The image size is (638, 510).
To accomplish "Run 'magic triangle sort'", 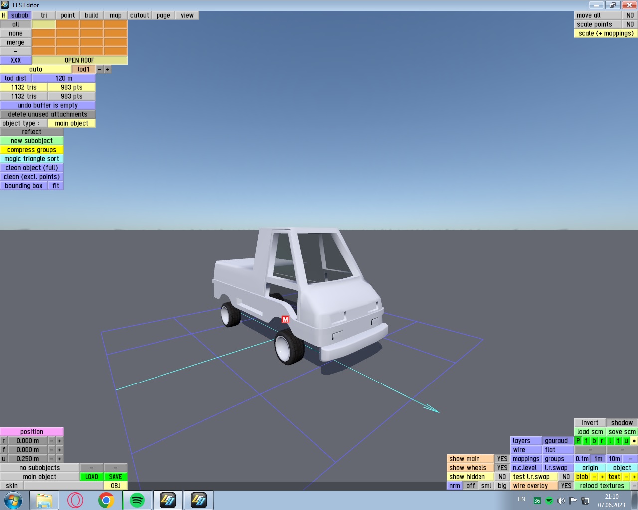I will point(32,159).
